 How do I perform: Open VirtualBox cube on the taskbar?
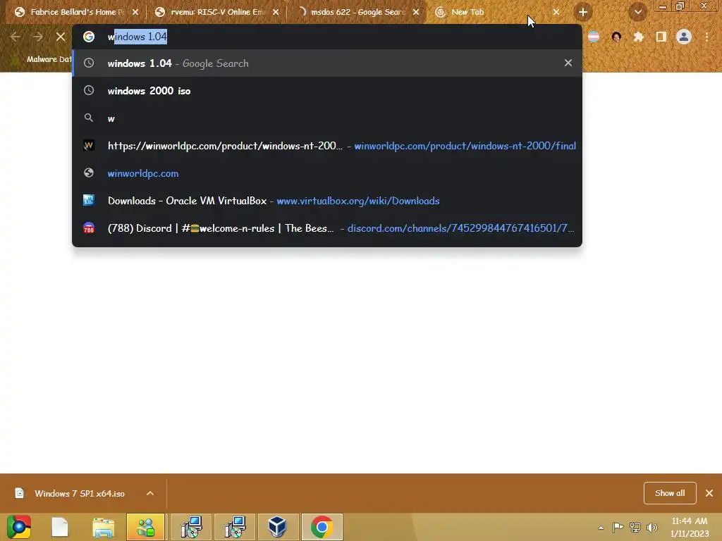(x=277, y=527)
